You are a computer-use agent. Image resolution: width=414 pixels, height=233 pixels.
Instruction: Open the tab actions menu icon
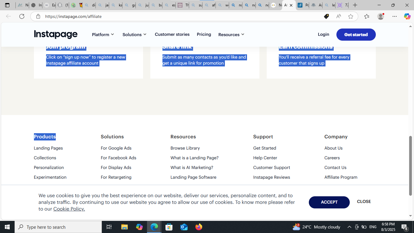[7, 5]
